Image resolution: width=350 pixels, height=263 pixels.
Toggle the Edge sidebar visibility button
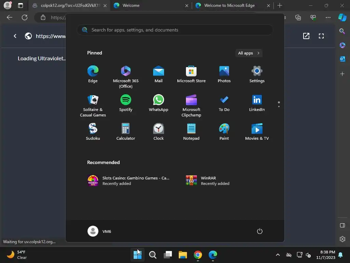tap(342, 225)
